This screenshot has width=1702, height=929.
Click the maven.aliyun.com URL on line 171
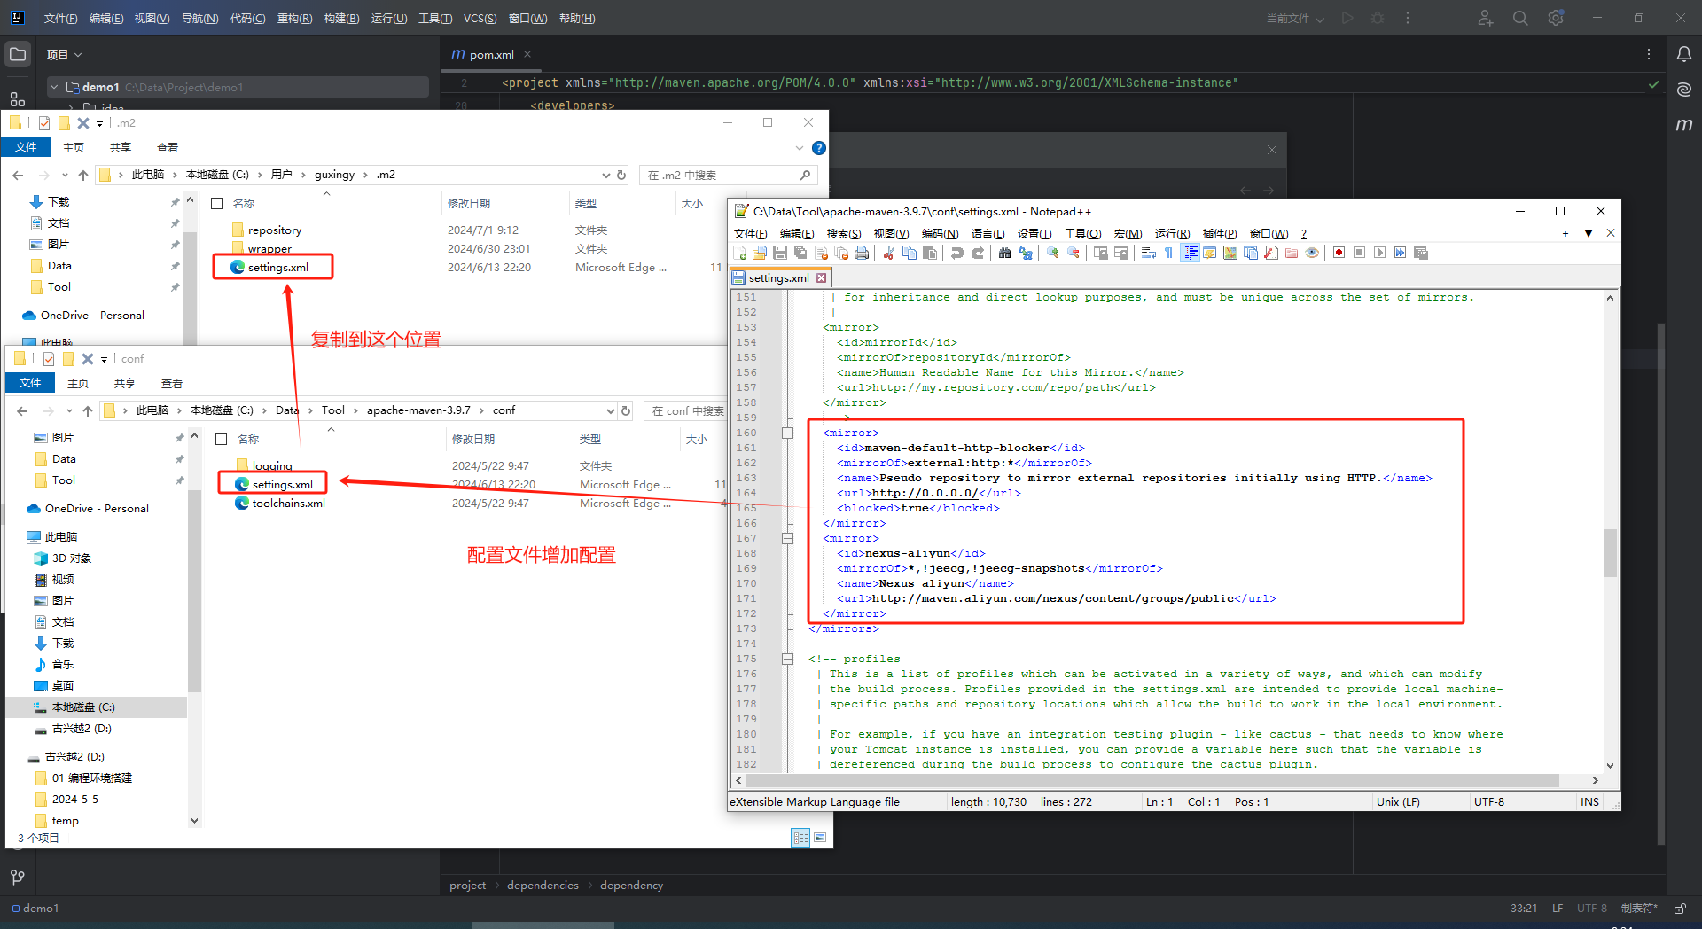(x=1053, y=599)
